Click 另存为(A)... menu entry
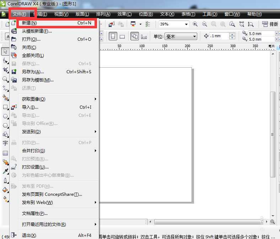 click(x=33, y=72)
